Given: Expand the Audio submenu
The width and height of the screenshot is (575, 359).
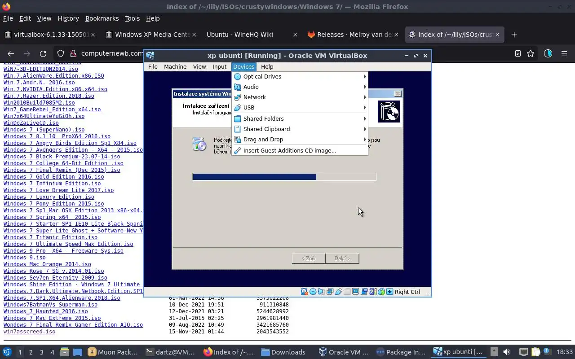Looking at the screenshot, I should tap(300, 87).
